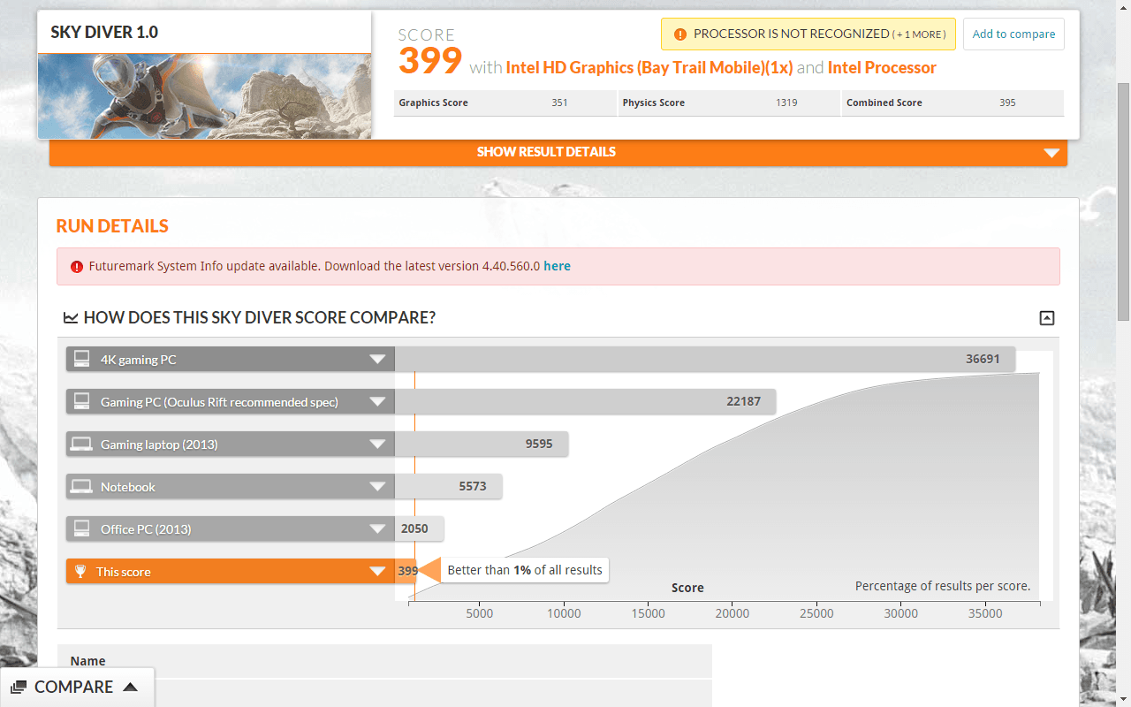The height and width of the screenshot is (707, 1131).
Task: Open the COMPARE panel at bottom left
Action: [x=77, y=688]
